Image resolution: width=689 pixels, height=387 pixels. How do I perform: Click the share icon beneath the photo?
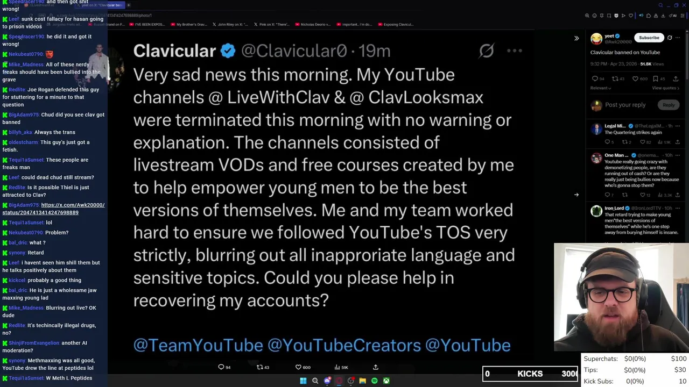pos(376,367)
